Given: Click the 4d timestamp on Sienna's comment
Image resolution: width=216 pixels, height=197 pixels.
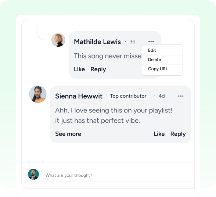Looking at the screenshot, I should click(x=162, y=96).
